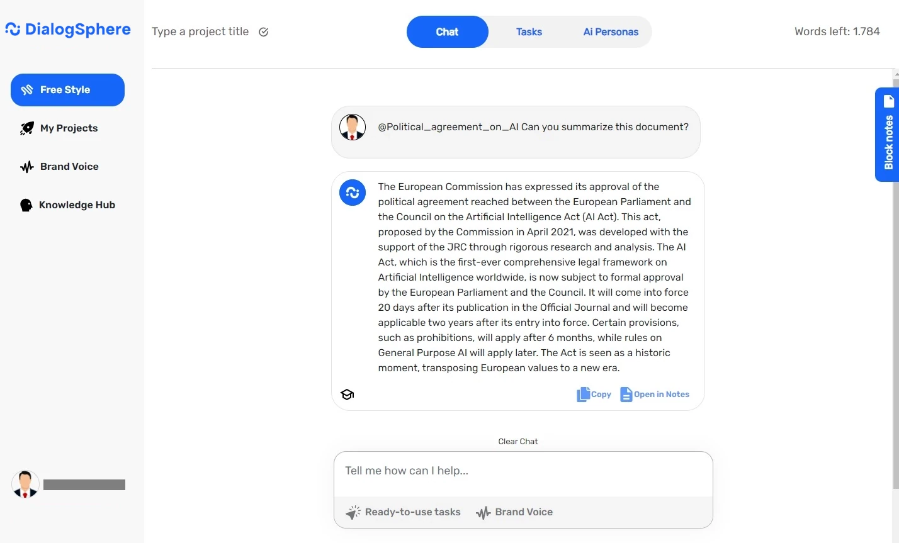This screenshot has width=899, height=543.
Task: Click the Brand Voice waveform icon in chat box
Action: pos(483,513)
